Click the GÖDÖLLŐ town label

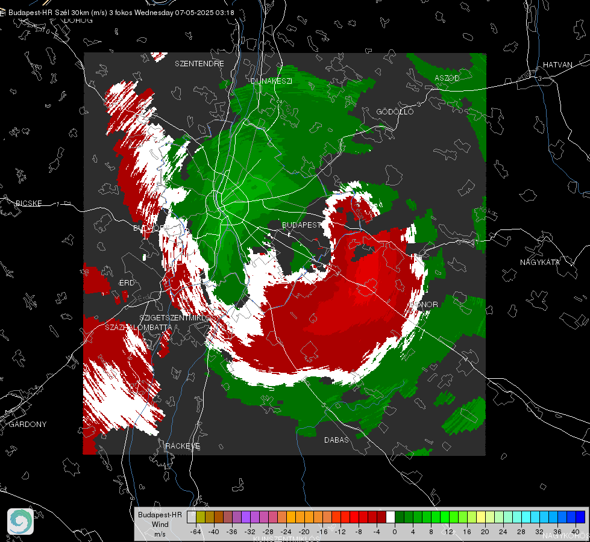(395, 111)
